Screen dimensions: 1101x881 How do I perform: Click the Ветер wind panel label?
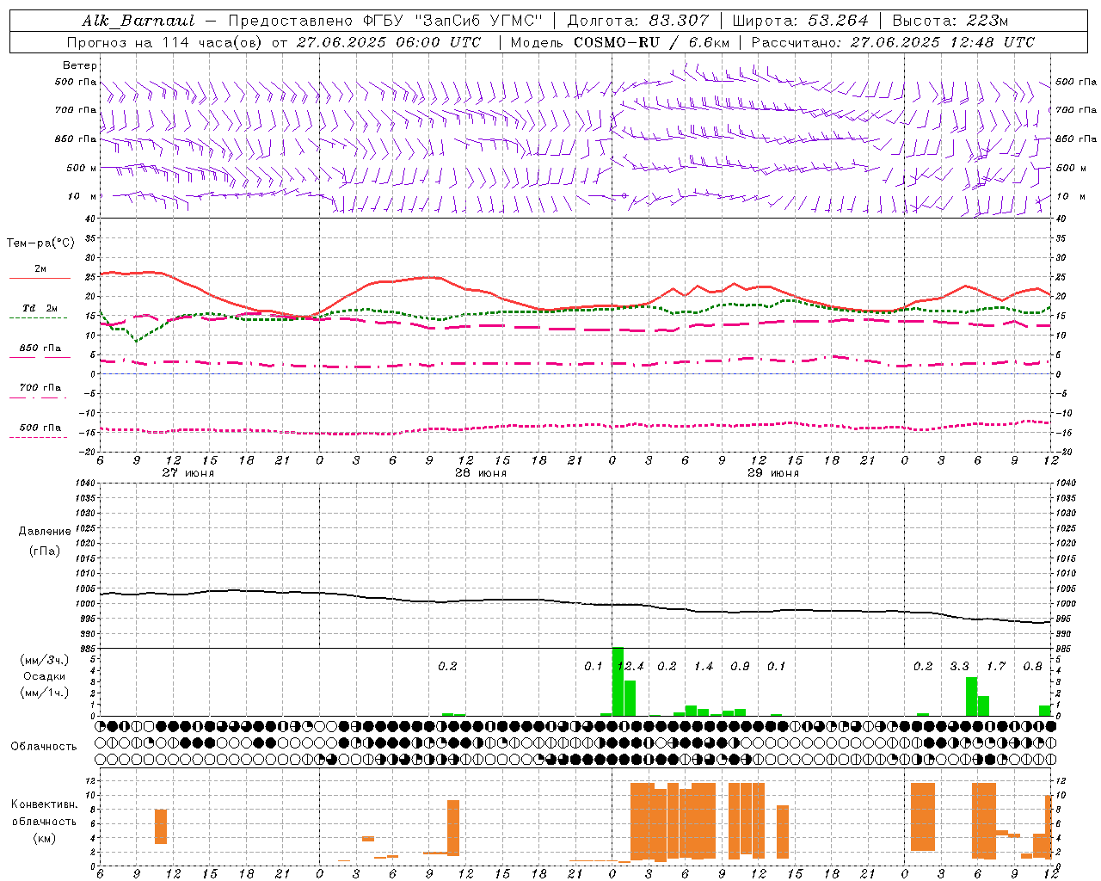click(x=79, y=65)
